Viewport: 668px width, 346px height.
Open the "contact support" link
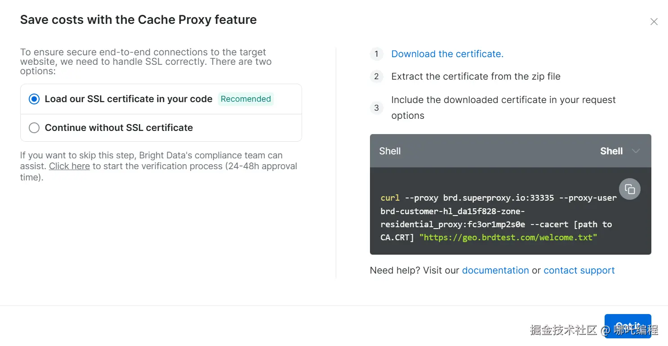579,270
